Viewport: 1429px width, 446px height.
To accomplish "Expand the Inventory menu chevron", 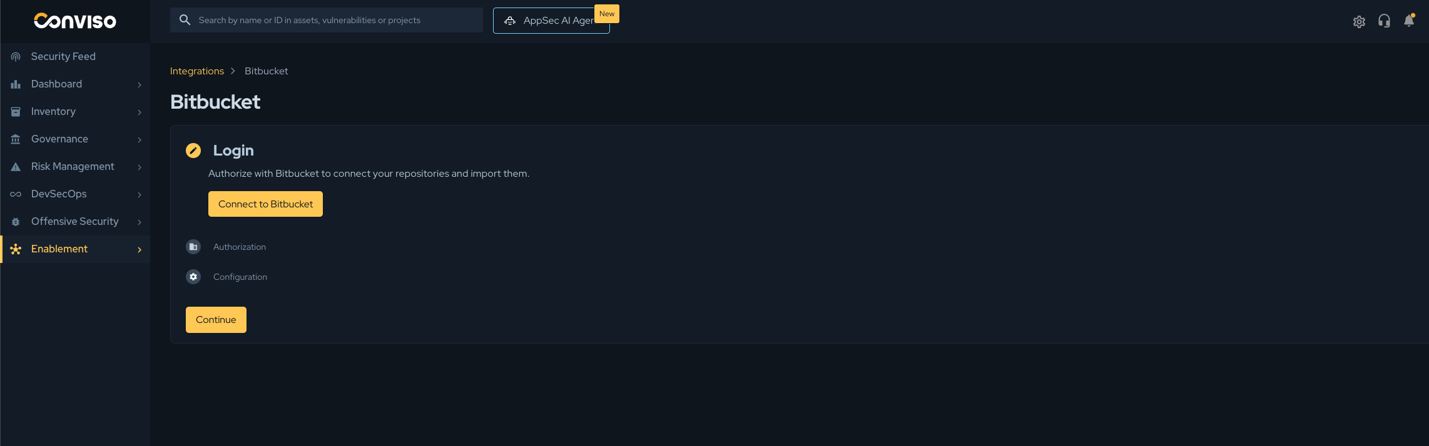I will click(x=140, y=112).
